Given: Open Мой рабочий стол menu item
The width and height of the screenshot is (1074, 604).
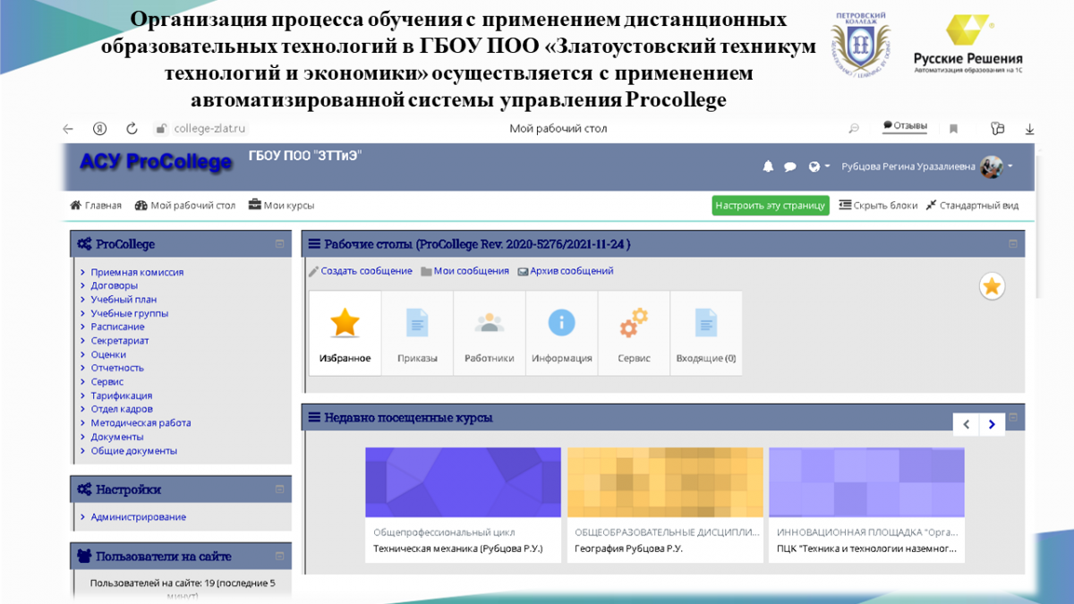Looking at the screenshot, I should [x=185, y=205].
